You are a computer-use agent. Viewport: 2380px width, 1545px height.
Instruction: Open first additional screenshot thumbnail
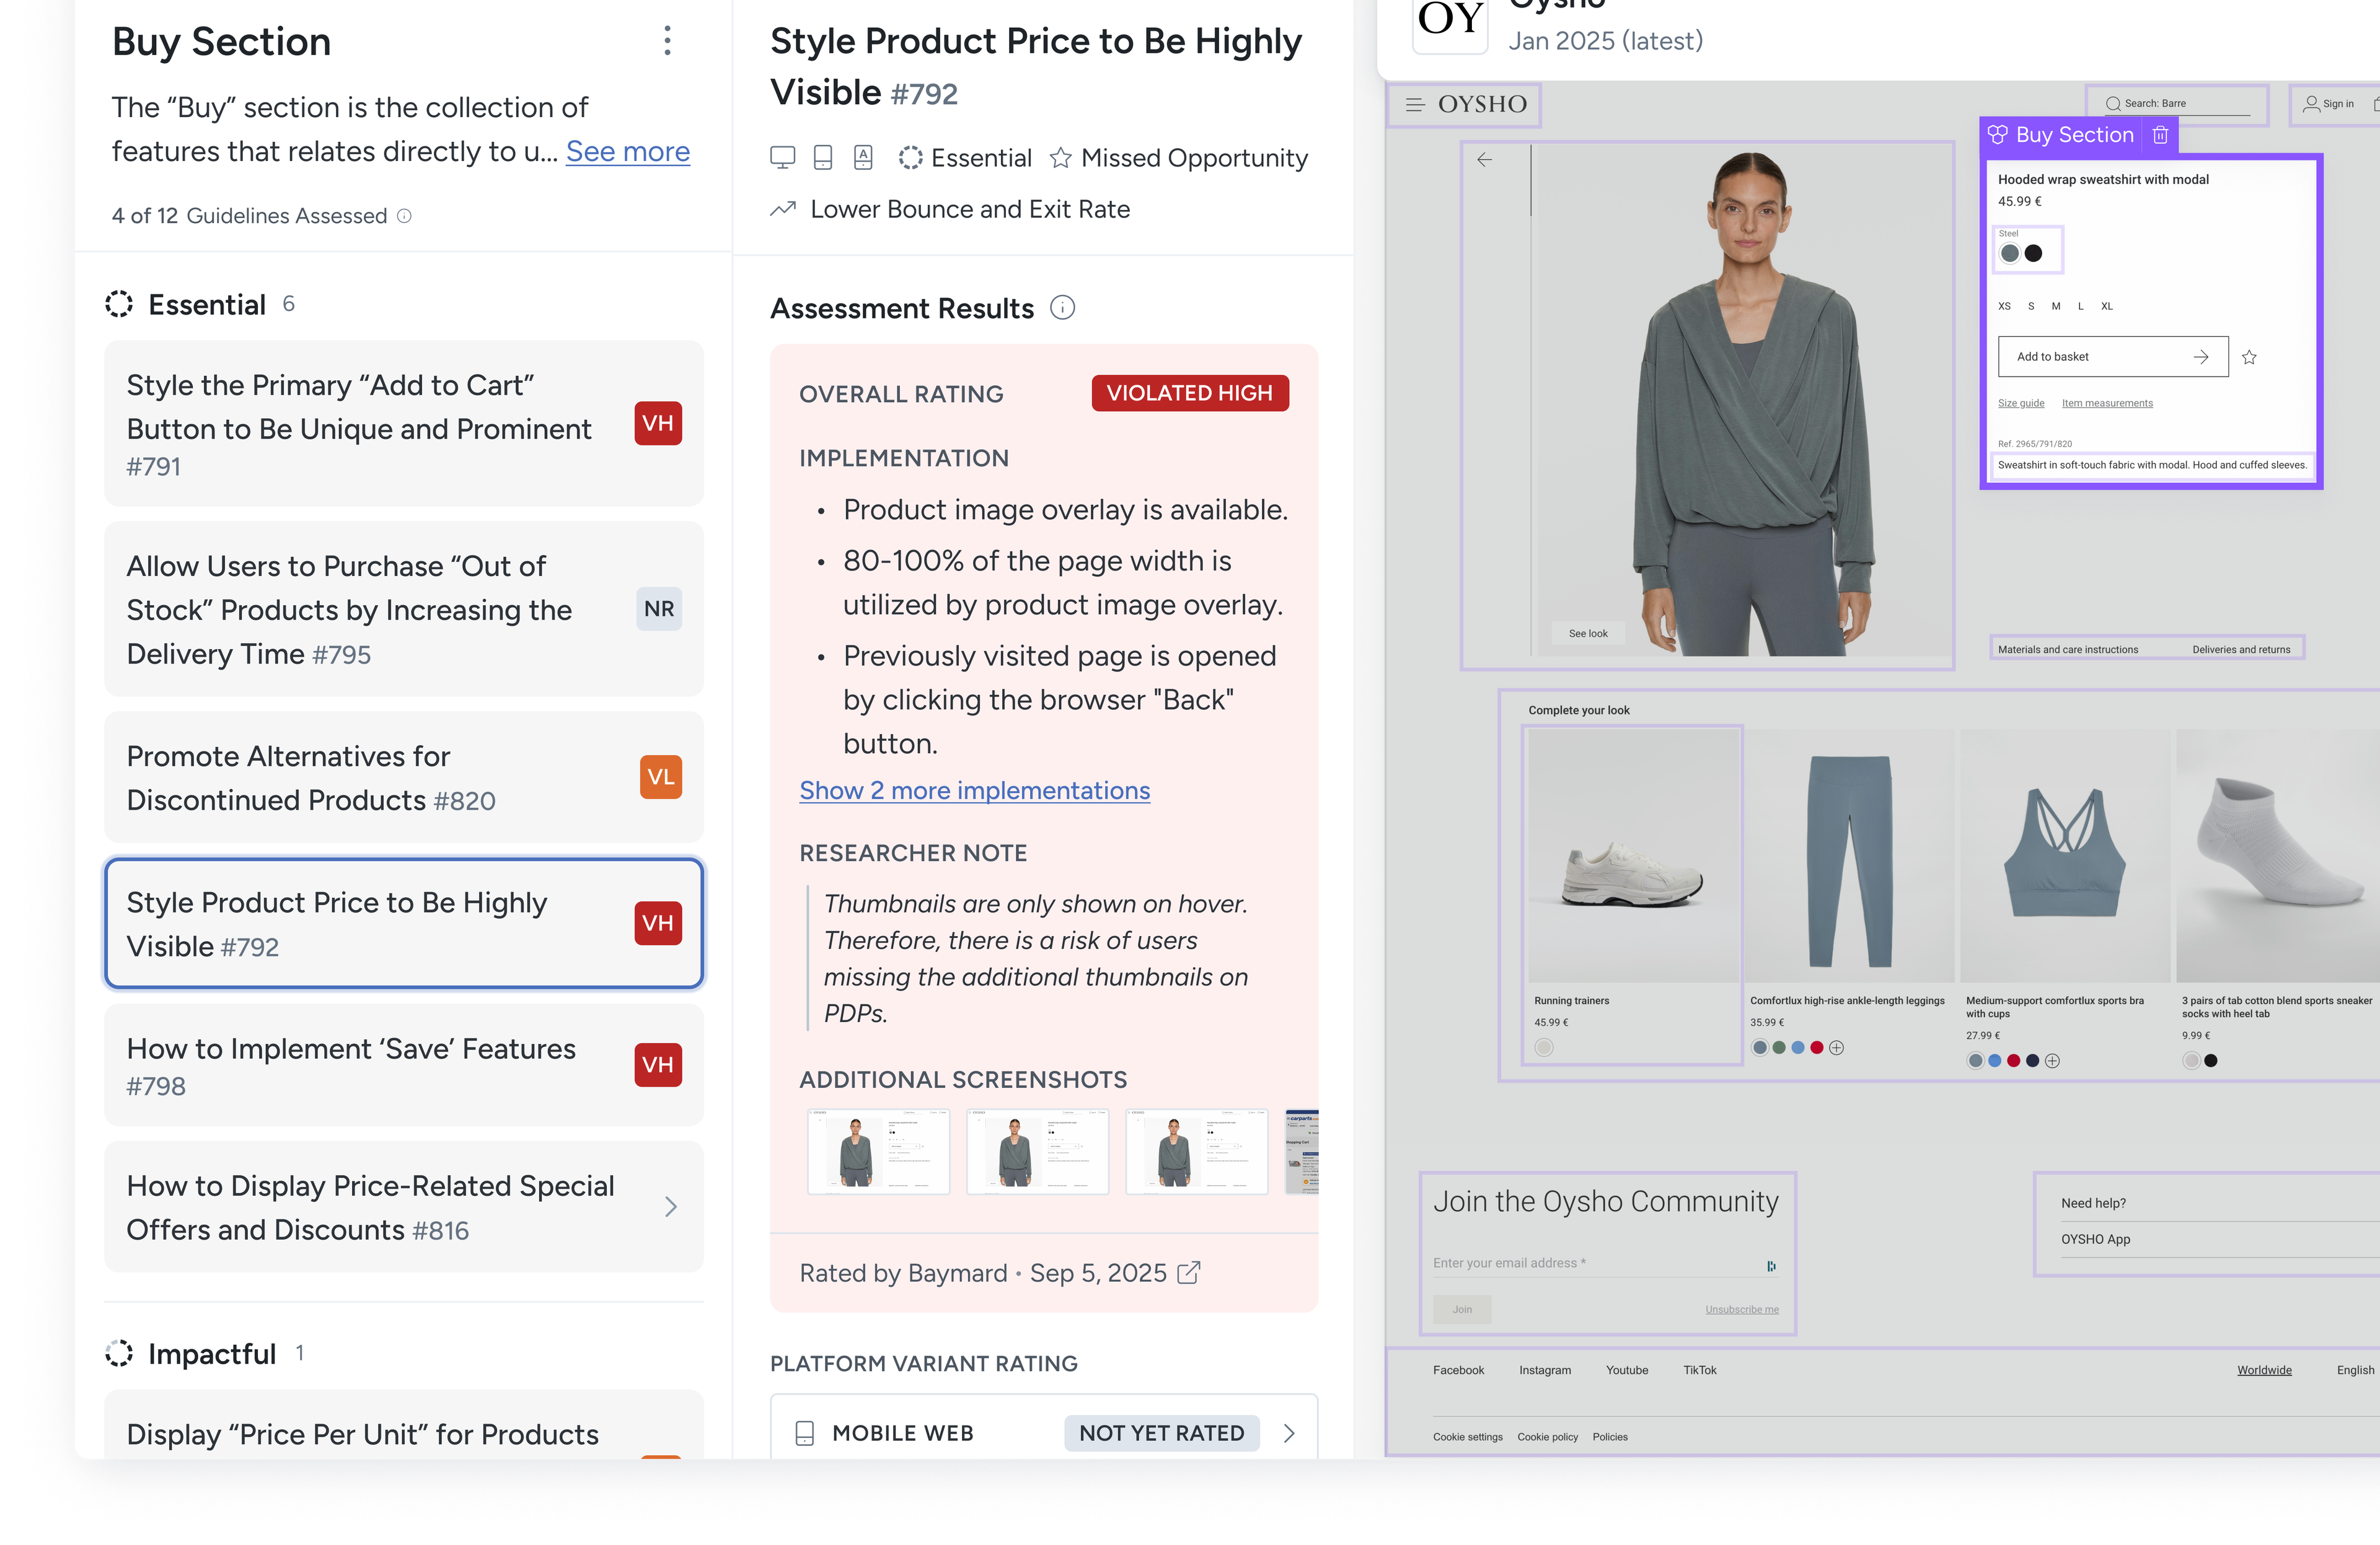click(x=878, y=1151)
